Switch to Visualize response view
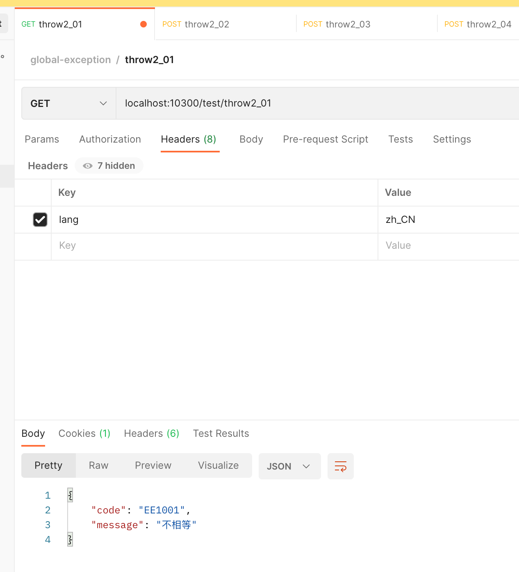Screen dimensions: 519x572 pos(218,465)
